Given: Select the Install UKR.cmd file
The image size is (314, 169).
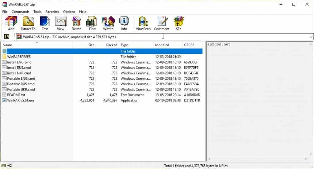Looking at the screenshot, I should (102, 73).
